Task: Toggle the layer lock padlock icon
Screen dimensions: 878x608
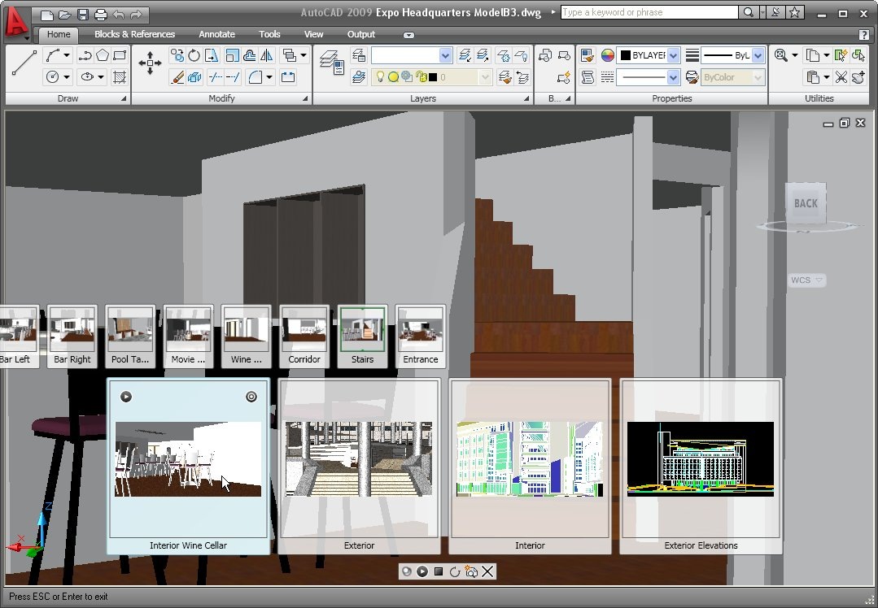Action: pyautogui.click(x=421, y=77)
